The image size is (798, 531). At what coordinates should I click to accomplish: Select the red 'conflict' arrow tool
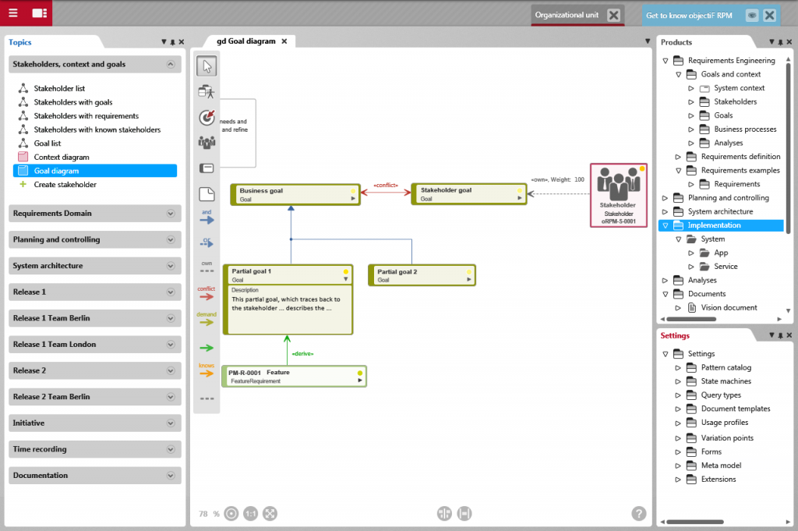point(207,293)
